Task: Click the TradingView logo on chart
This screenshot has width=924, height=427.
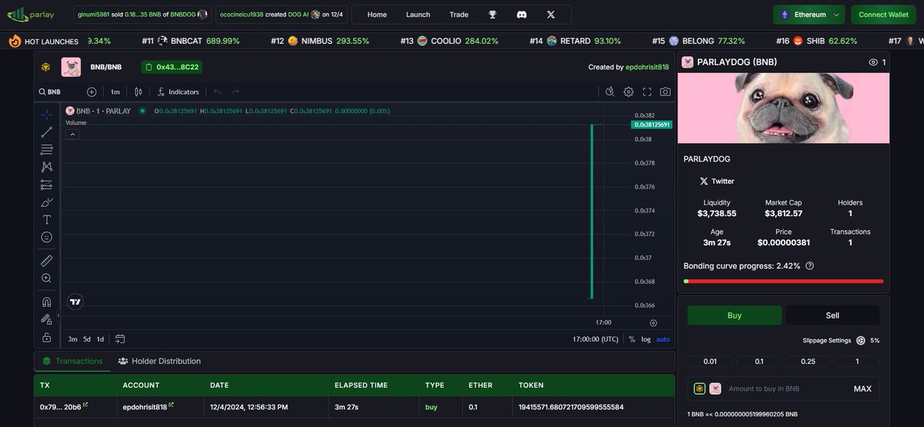Action: [75, 302]
